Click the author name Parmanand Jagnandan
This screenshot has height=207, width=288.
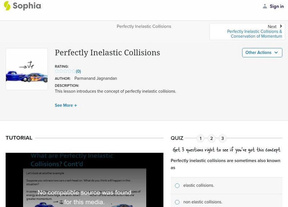96,78
